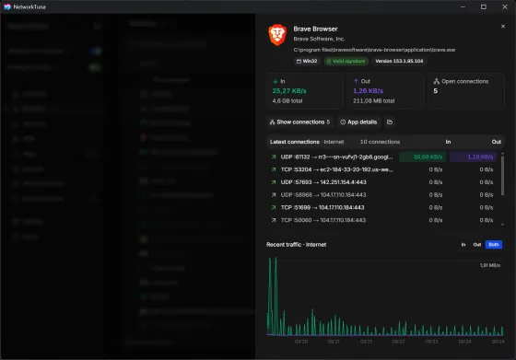
Task: Click the NetworkTuna app icon in title bar
Action: click(x=7, y=6)
